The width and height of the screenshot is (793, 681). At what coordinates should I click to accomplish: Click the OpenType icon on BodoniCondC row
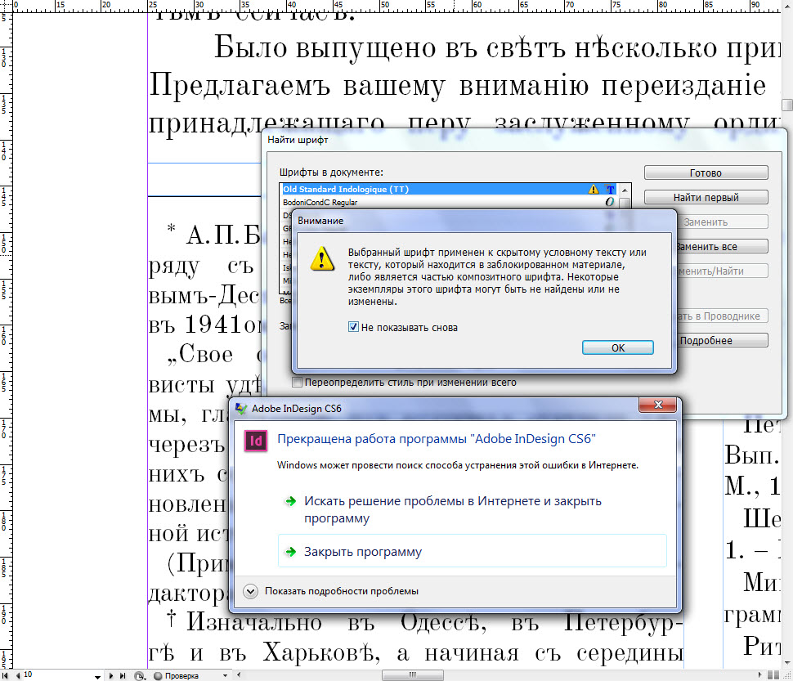(x=610, y=202)
